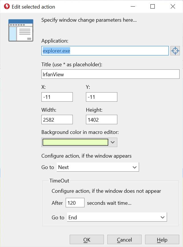Click the Application field containing explorer.exe
This screenshot has height=247, width=183.
pyautogui.click(x=105, y=51)
